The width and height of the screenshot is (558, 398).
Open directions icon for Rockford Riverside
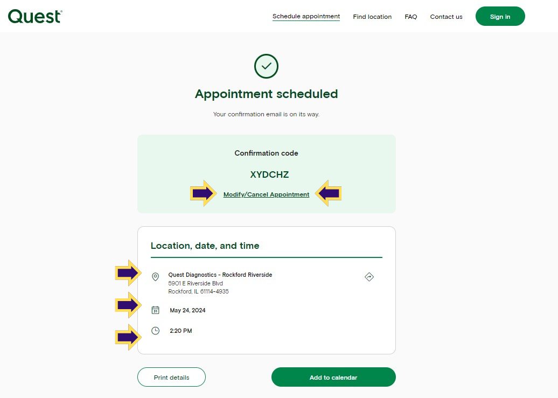pyautogui.click(x=369, y=277)
